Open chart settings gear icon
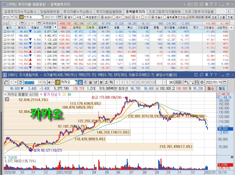 click(202, 82)
